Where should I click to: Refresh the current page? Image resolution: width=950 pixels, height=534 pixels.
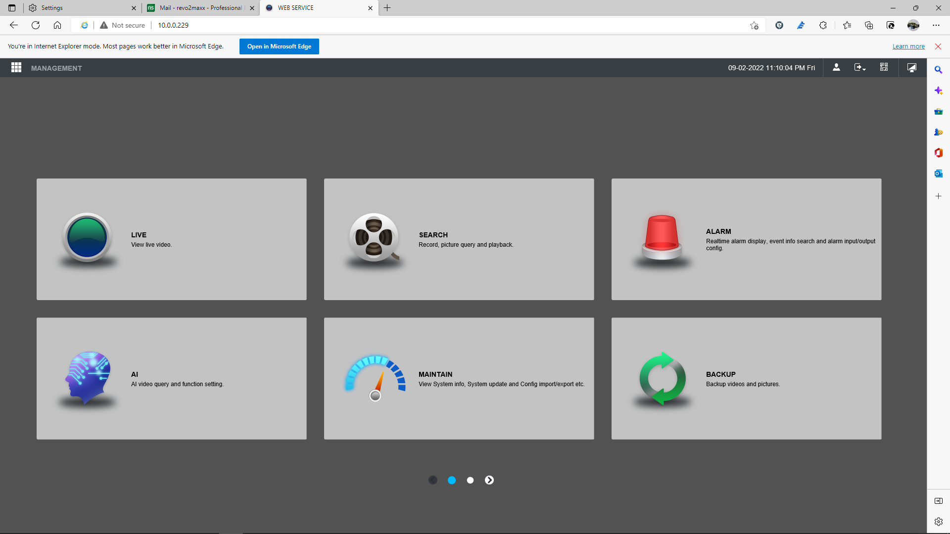(x=36, y=25)
